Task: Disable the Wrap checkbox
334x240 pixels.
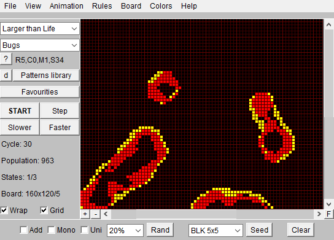Action: tap(4, 211)
